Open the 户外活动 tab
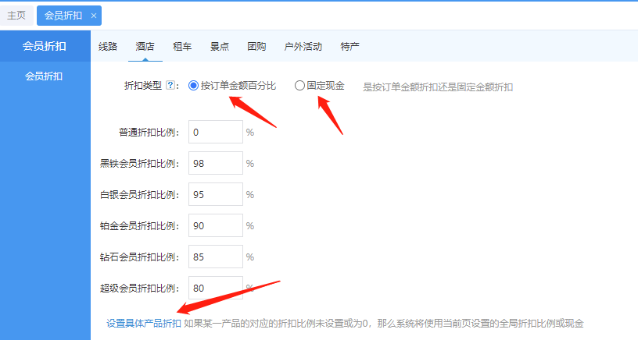Viewport: 638px width, 340px height. coord(303,47)
